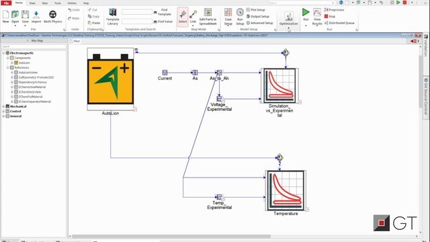Click the green run icon in the quick access toolbar
Screen dimensions: 430x242
click(398, 3)
